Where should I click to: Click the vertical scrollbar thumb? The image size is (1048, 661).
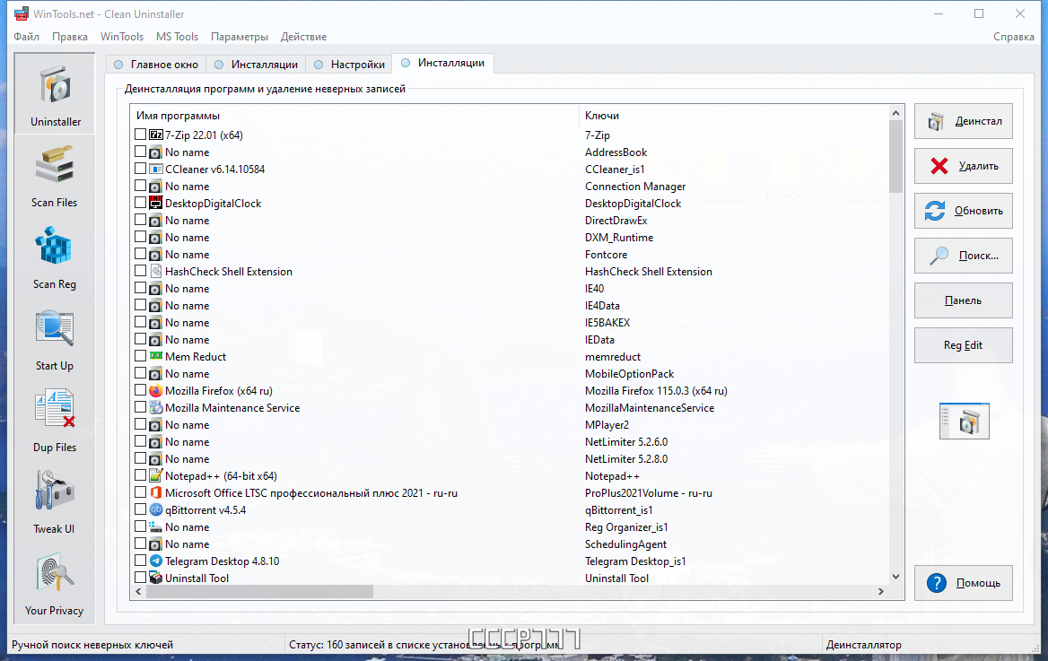pos(895,156)
